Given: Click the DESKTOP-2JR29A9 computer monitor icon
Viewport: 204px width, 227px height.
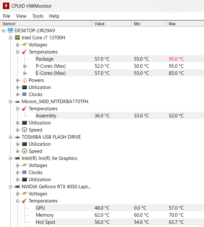Looking at the screenshot, I should 10,30.
